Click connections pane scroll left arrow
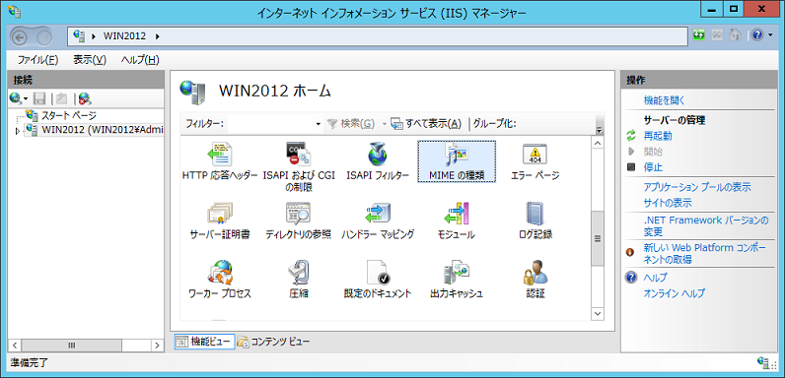This screenshot has width=785, height=378. pyautogui.click(x=15, y=345)
